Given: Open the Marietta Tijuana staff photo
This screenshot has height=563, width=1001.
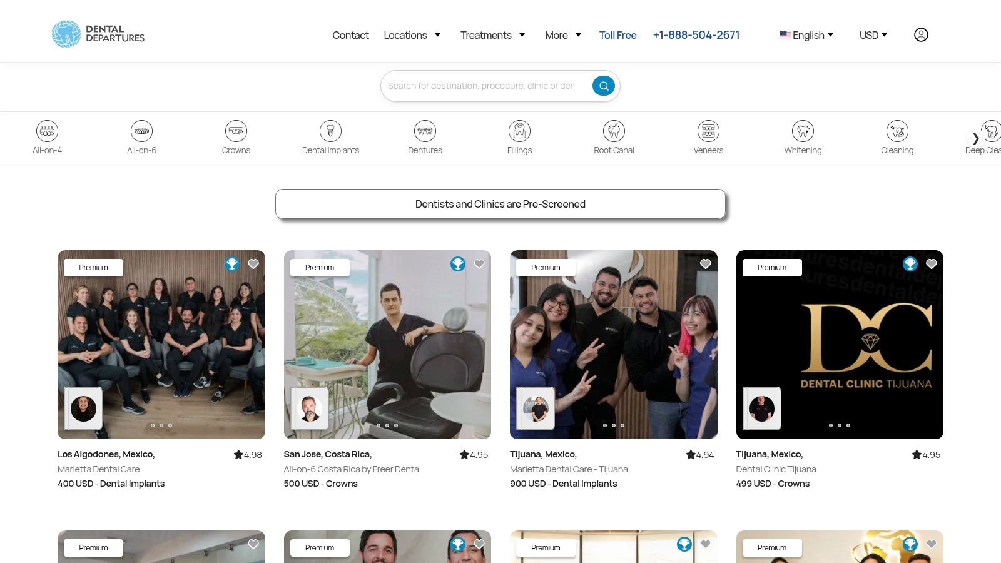Looking at the screenshot, I should (x=614, y=345).
